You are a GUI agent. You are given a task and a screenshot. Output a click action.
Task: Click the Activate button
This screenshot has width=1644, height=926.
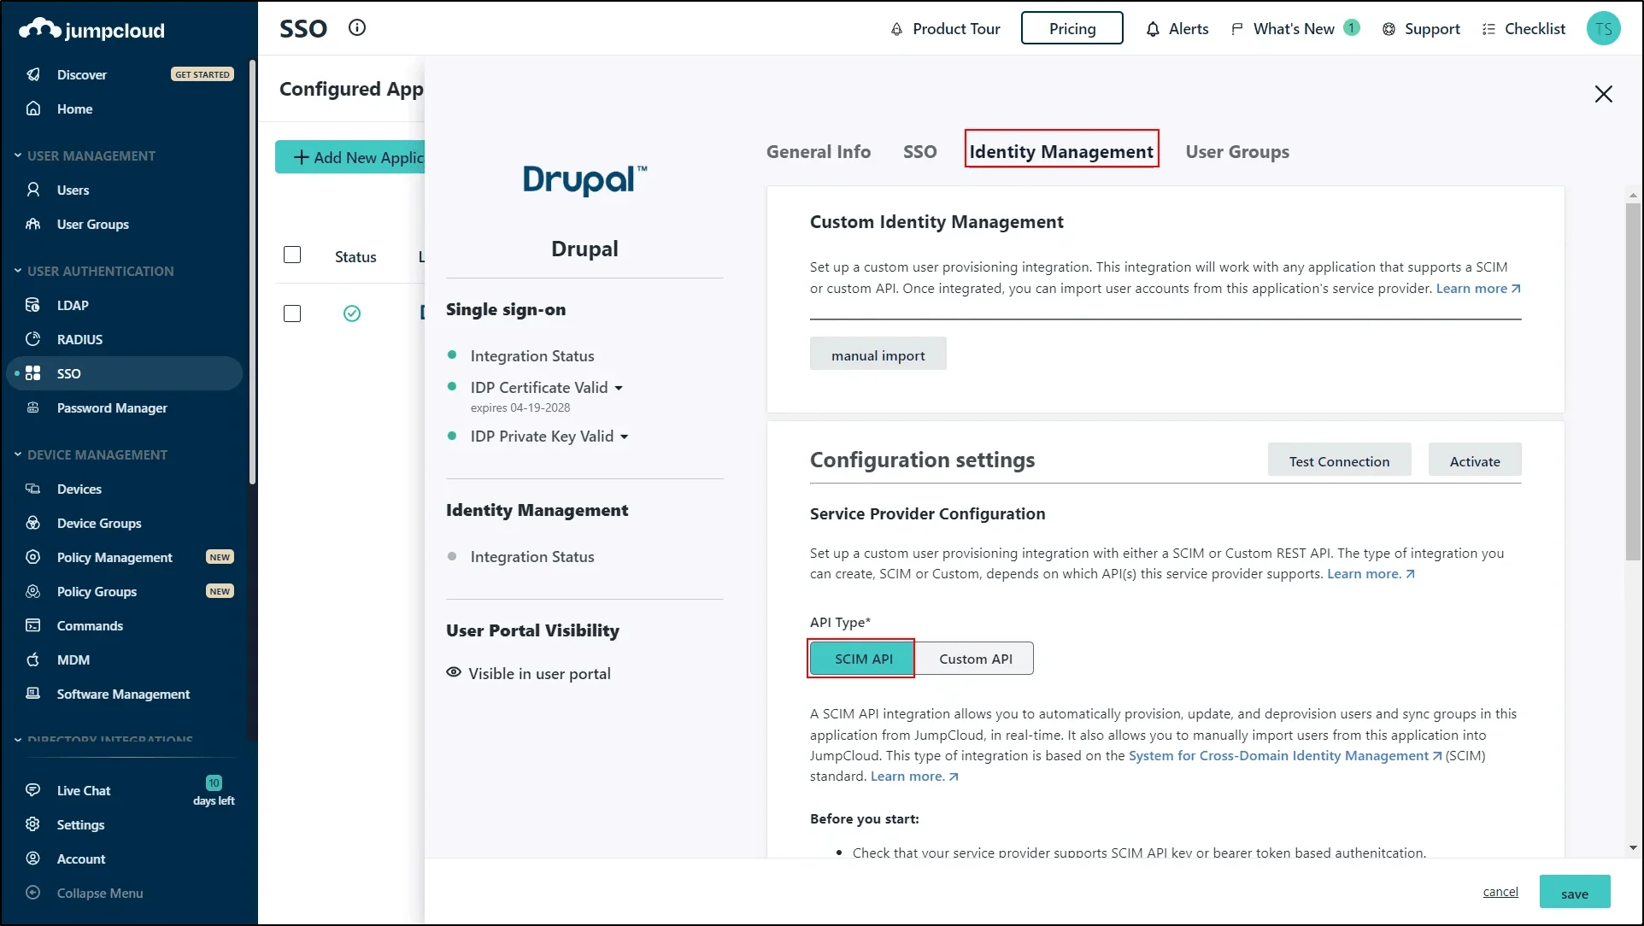1475,461
